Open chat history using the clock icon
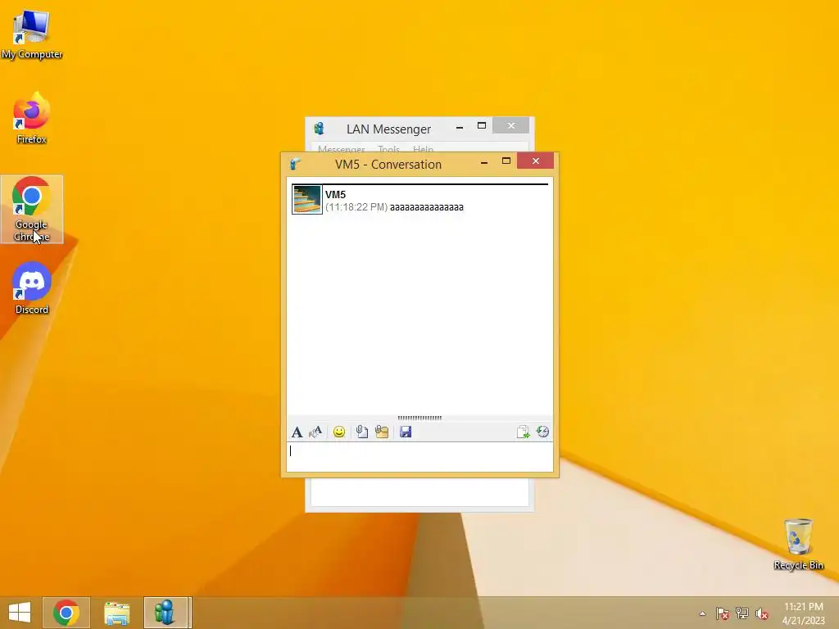This screenshot has height=629, width=839. pyautogui.click(x=542, y=432)
